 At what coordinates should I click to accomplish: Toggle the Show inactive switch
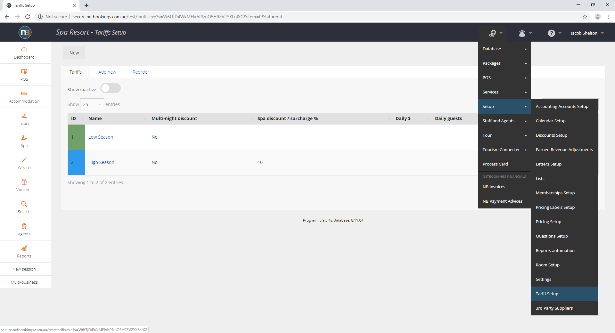pyautogui.click(x=111, y=88)
